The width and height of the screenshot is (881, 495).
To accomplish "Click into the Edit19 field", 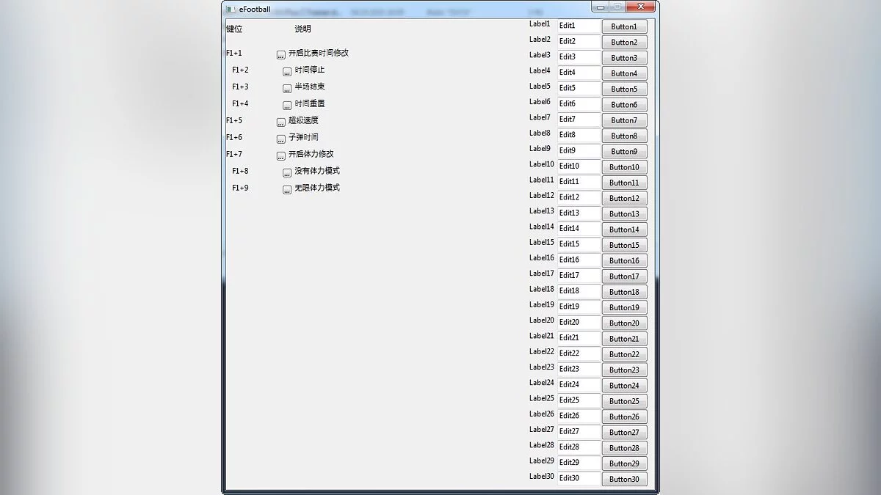I will coord(579,307).
